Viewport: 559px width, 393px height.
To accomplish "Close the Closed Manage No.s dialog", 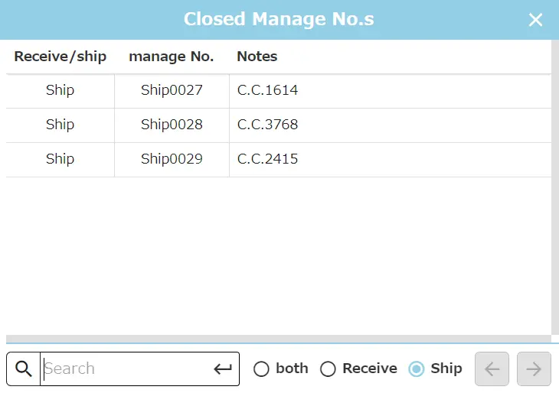I will coord(536,20).
